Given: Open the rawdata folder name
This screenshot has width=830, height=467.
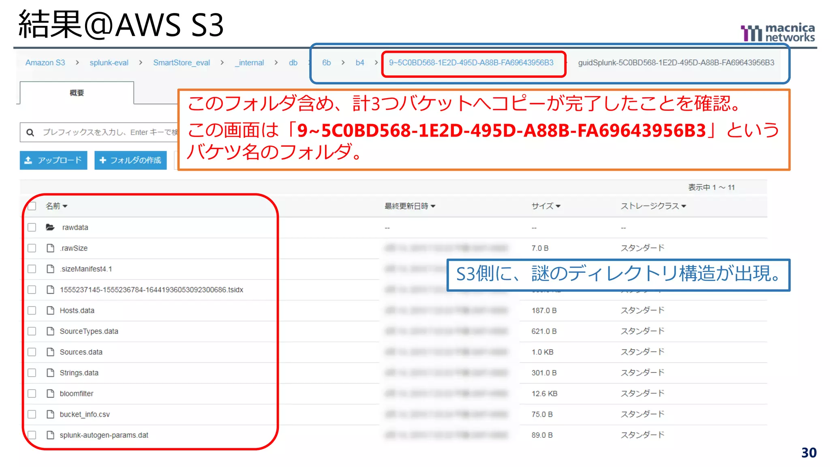Looking at the screenshot, I should [75, 227].
